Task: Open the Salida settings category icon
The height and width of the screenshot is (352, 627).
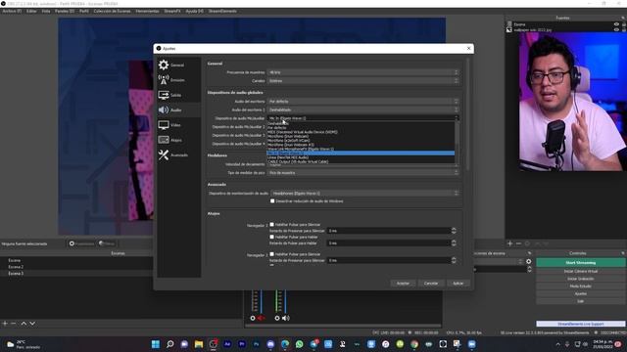Action: click(164, 95)
